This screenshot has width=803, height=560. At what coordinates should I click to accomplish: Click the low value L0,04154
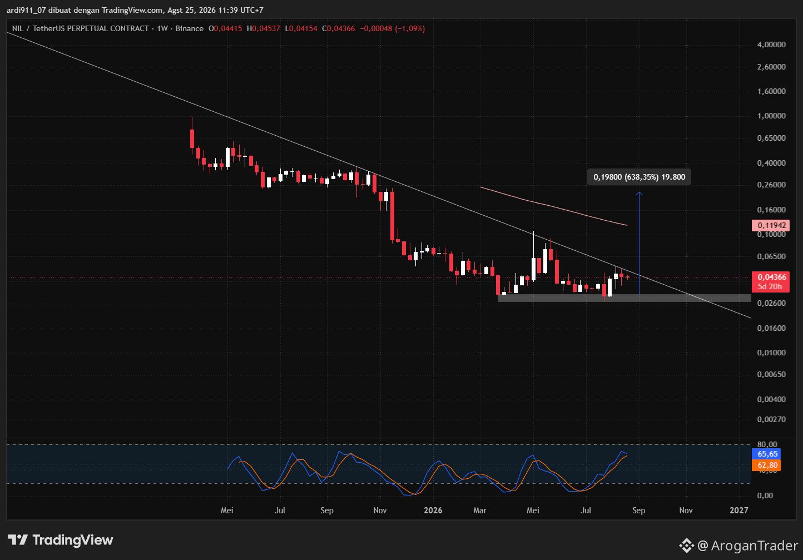pyautogui.click(x=301, y=28)
